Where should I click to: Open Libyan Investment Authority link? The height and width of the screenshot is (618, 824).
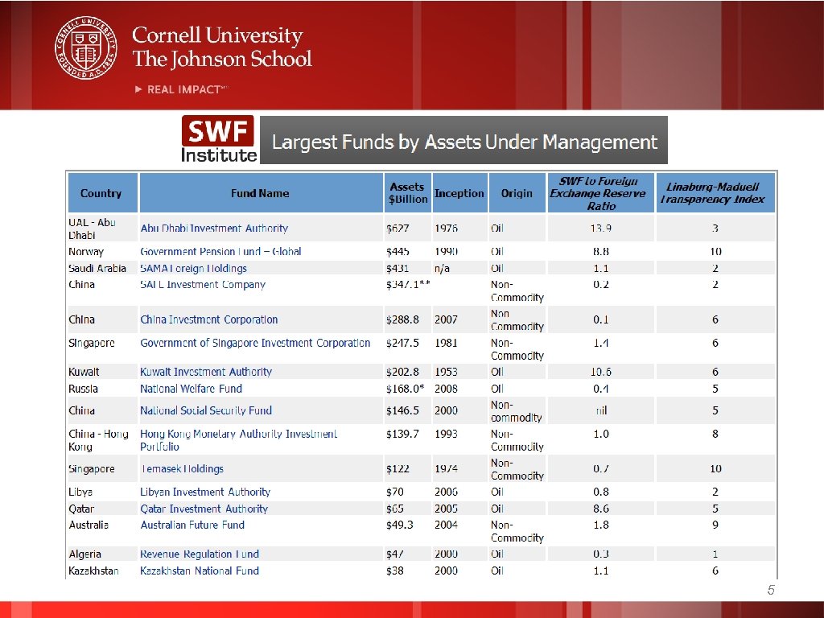coord(205,492)
